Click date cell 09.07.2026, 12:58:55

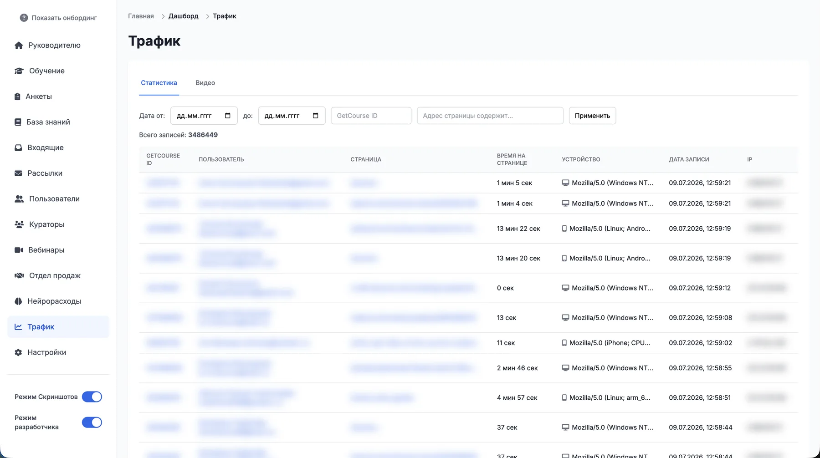pyautogui.click(x=700, y=368)
